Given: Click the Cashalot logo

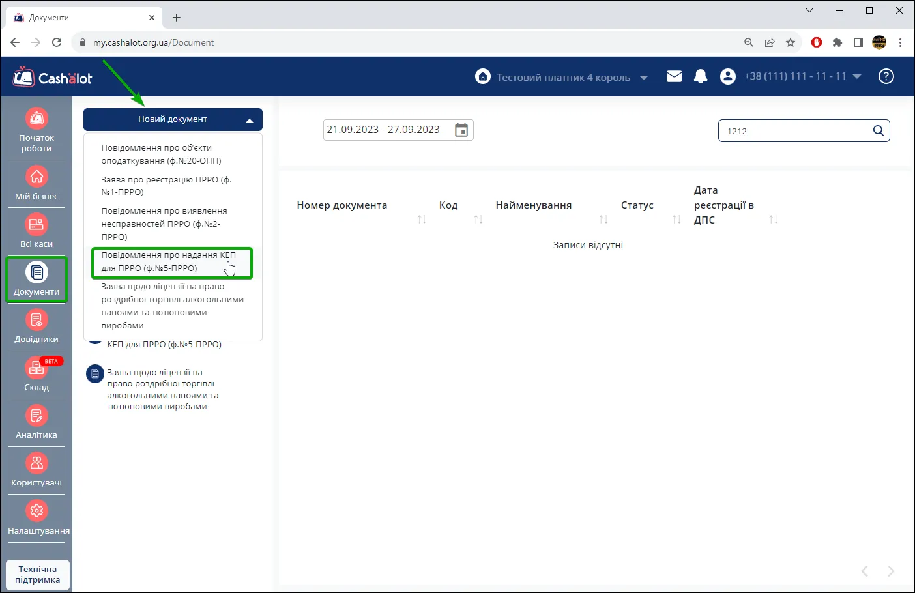Looking at the screenshot, I should [53, 78].
